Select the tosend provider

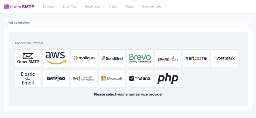140,79
